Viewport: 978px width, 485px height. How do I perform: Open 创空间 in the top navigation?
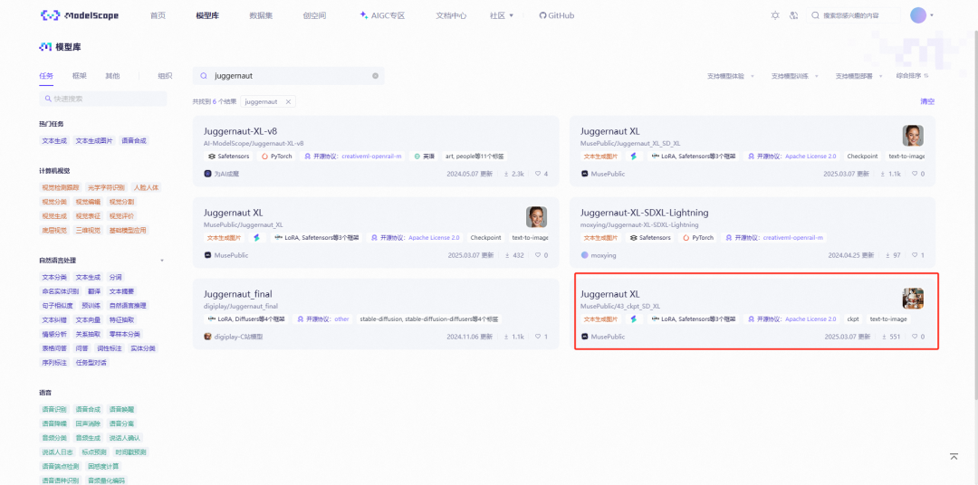tap(314, 15)
